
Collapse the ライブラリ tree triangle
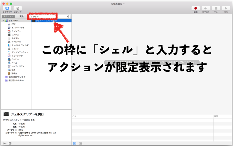click(x=3, y=21)
